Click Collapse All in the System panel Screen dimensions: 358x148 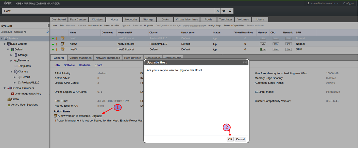coord(20,32)
